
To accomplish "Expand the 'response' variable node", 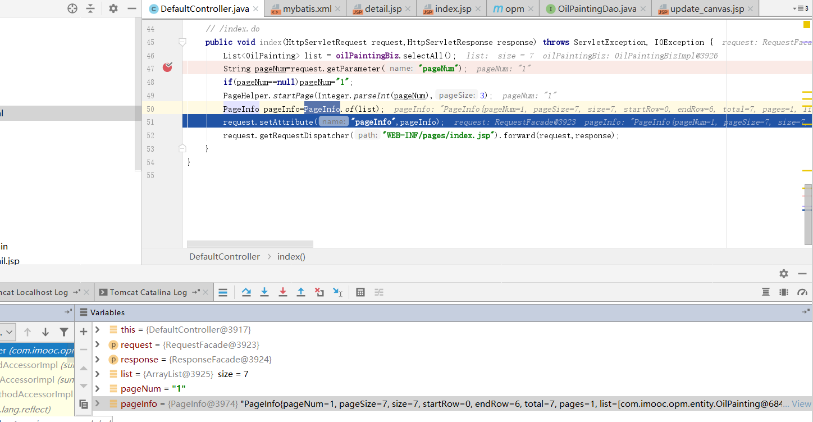I will click(98, 359).
